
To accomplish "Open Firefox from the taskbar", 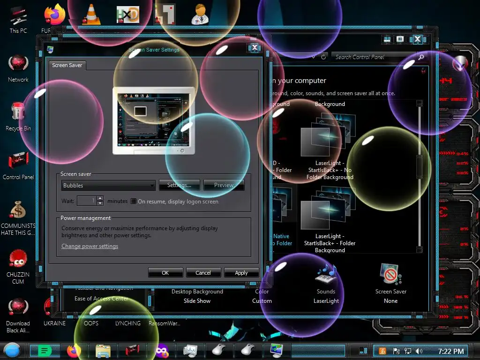I will [x=74, y=351].
